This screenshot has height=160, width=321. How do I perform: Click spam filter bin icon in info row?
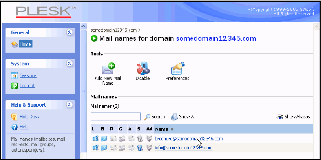click(140, 148)
